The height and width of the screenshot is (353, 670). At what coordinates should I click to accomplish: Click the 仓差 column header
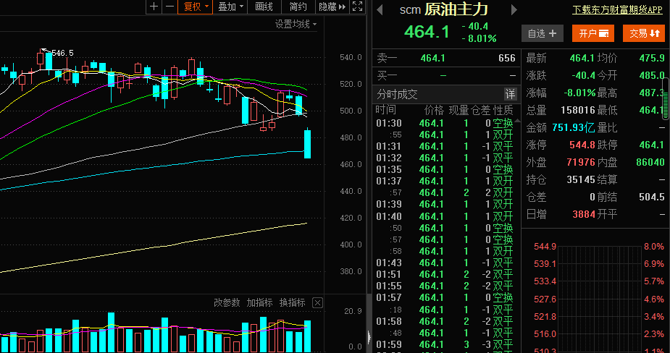[481, 110]
